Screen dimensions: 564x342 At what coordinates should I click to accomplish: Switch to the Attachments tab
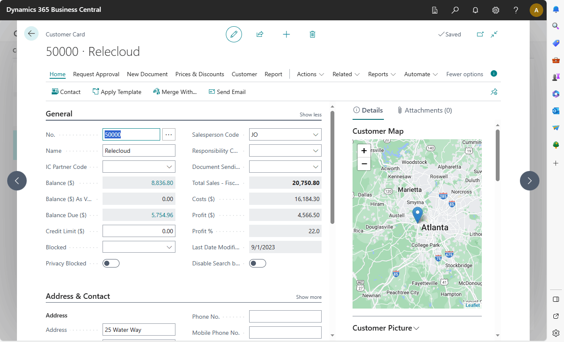[425, 110]
